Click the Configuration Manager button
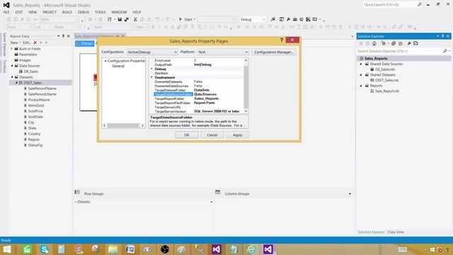Image resolution: width=453 pixels, height=255 pixels. [274, 52]
